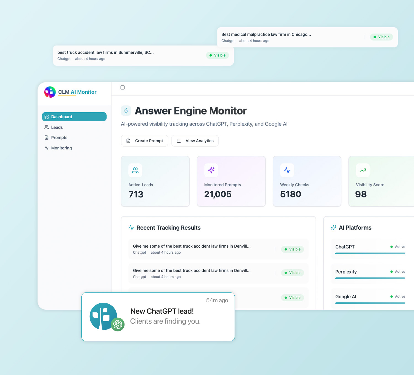Click the Prompts document icon in sidebar
Image resolution: width=414 pixels, height=375 pixels.
coord(47,138)
